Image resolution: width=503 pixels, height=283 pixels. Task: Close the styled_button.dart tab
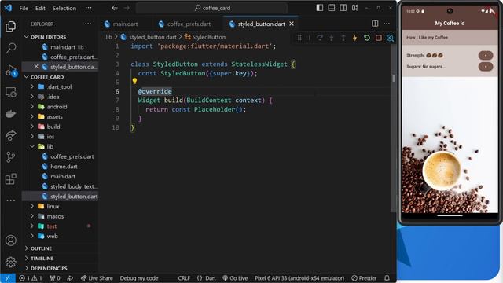[292, 24]
